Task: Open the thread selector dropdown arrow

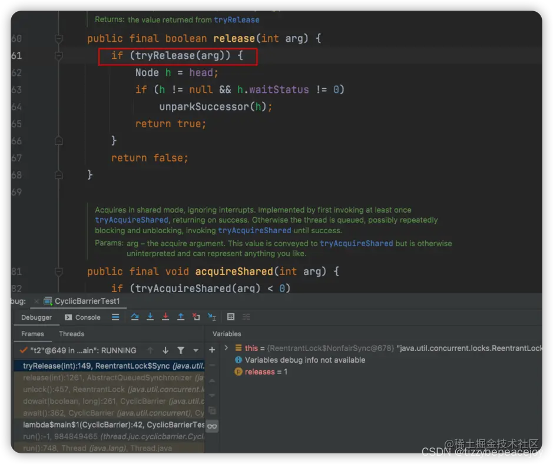Action: pos(196,350)
